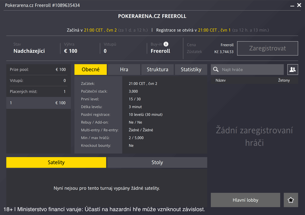305x215 pixels.
Task: Click the Vstupů: 0 row in left panel
Action: click(x=39, y=81)
